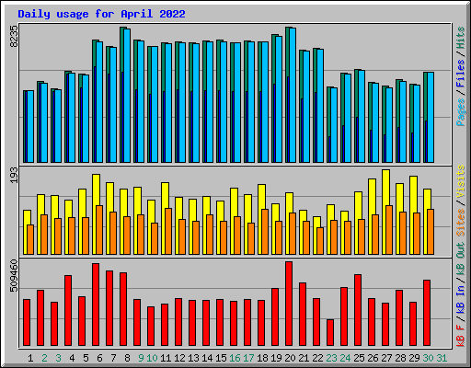Click day 12 on the date axis

pyautogui.click(x=179, y=358)
